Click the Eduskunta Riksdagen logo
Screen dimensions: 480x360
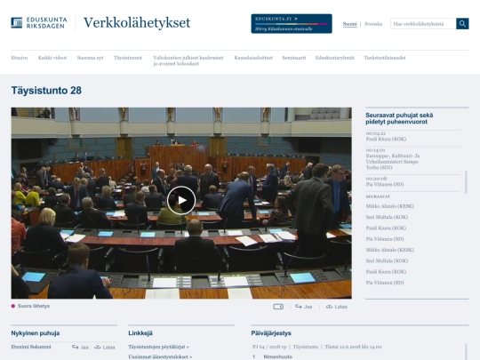pos(39,22)
